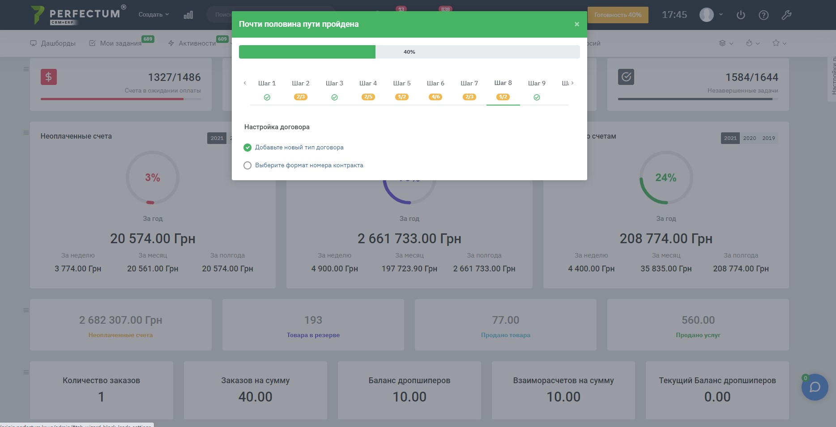836x427 pixels.
Task: Toggle 'Добавьте новый тип договора' checkmark
Action: point(247,148)
